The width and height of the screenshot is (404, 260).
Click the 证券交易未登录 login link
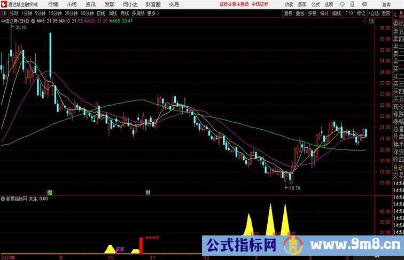point(234,4)
